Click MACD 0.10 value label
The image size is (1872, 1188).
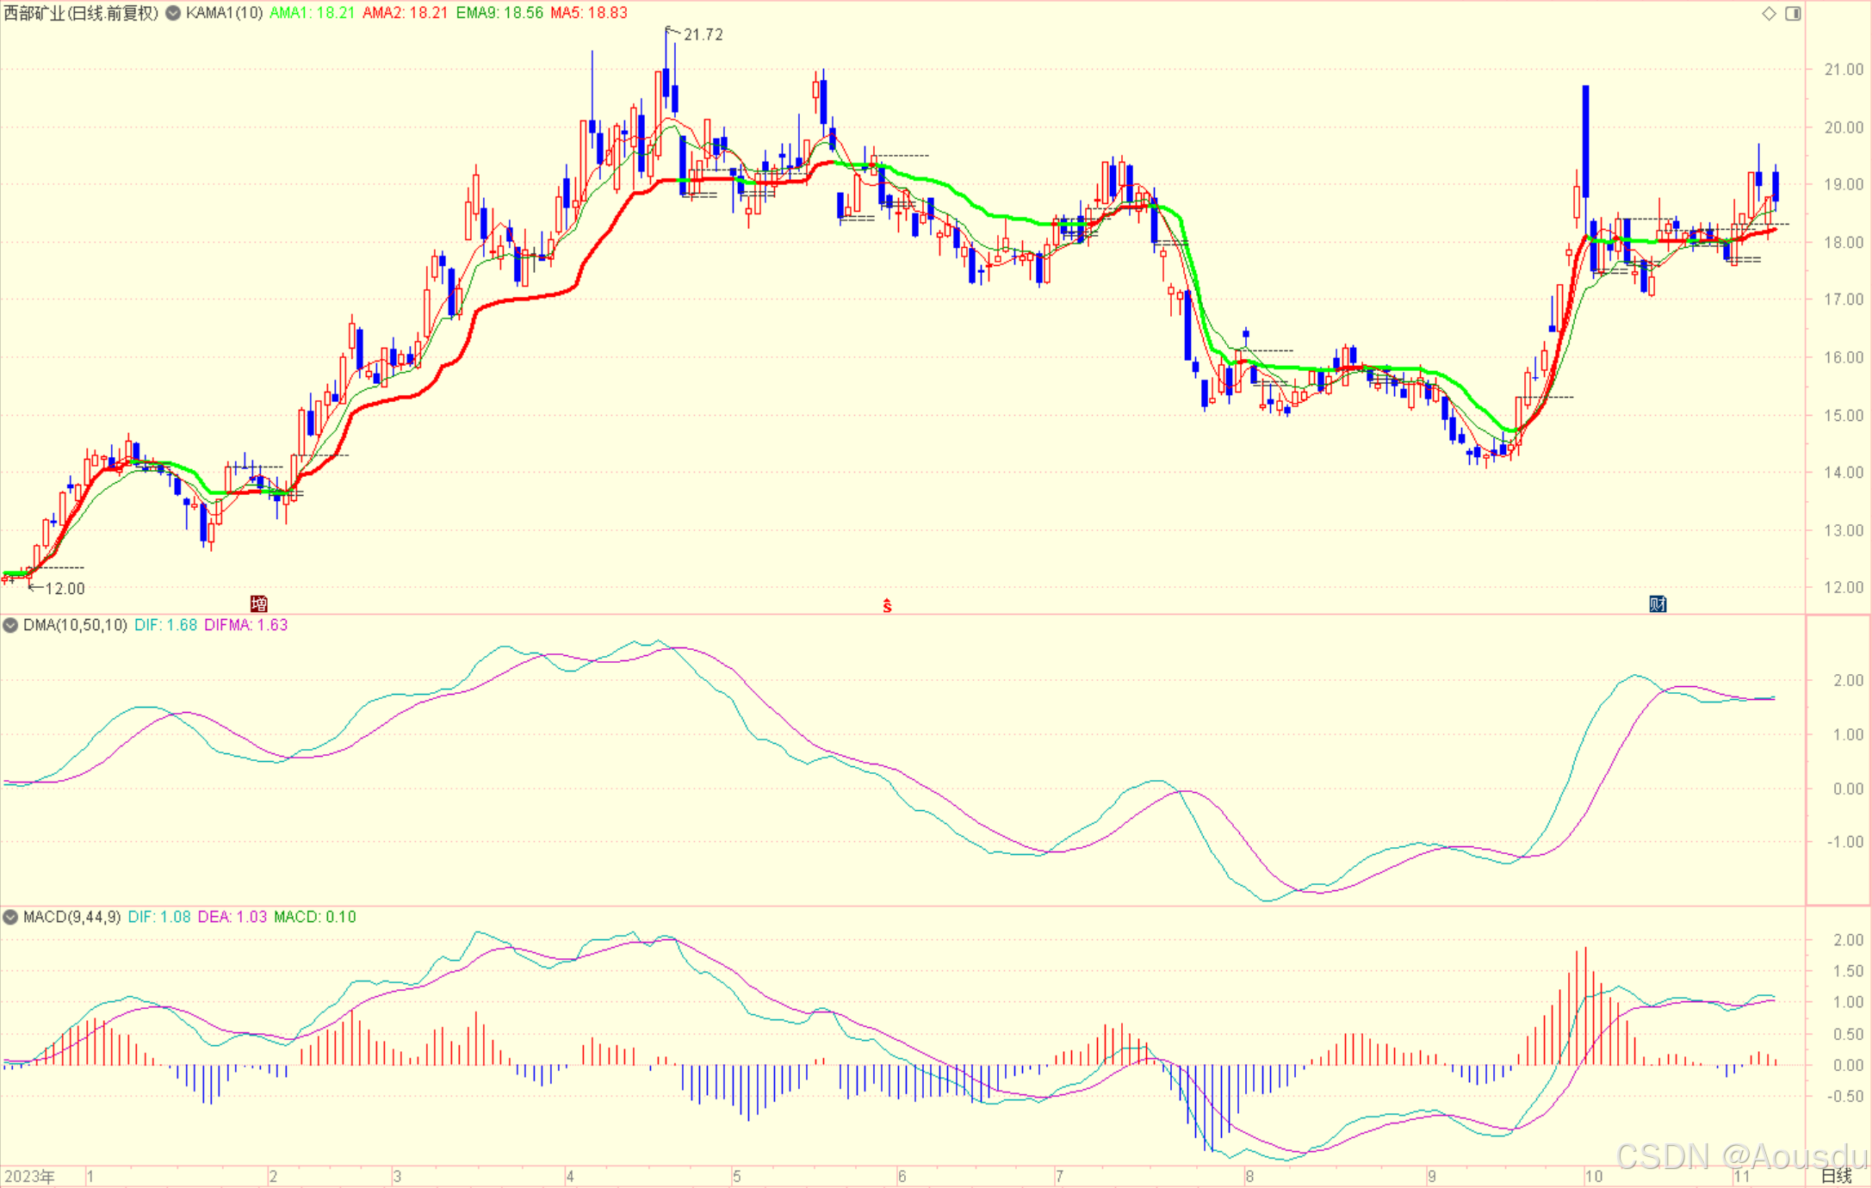[x=314, y=917]
